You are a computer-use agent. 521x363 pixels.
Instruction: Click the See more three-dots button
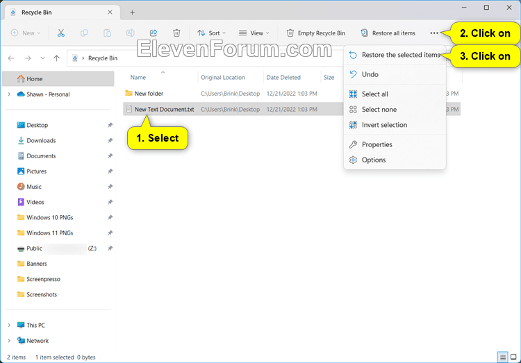pyautogui.click(x=434, y=33)
